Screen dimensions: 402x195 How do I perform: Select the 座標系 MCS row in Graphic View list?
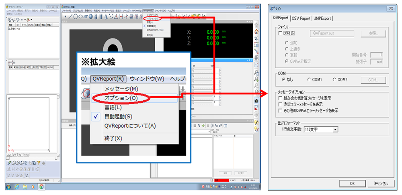pyautogui.click(x=14, y=28)
